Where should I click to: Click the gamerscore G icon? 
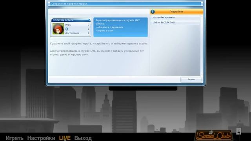tap(67, 29)
